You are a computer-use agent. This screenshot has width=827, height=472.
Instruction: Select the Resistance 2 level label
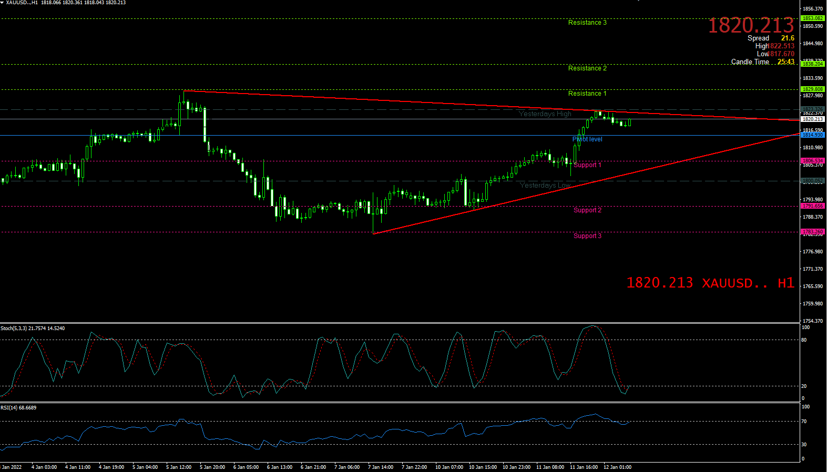point(587,68)
